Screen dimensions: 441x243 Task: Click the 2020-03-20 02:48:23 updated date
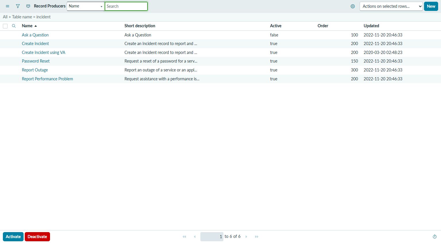(383, 53)
